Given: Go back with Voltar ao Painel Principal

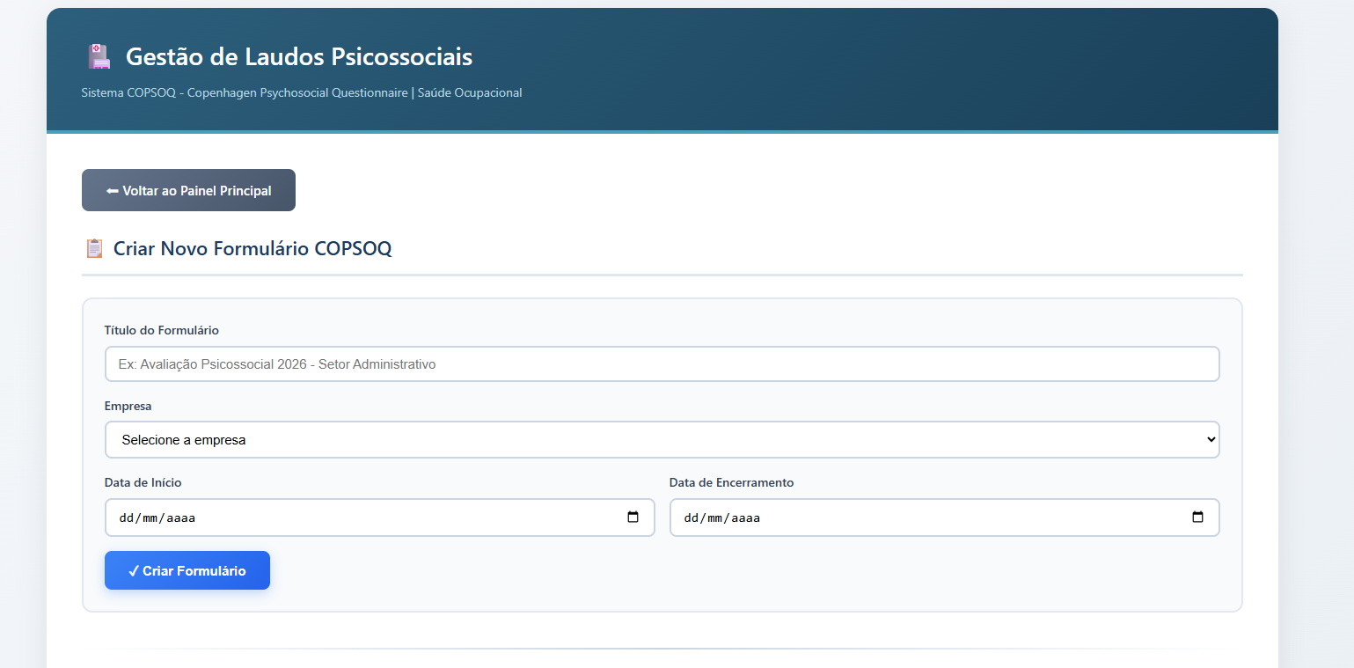Looking at the screenshot, I should [188, 191].
